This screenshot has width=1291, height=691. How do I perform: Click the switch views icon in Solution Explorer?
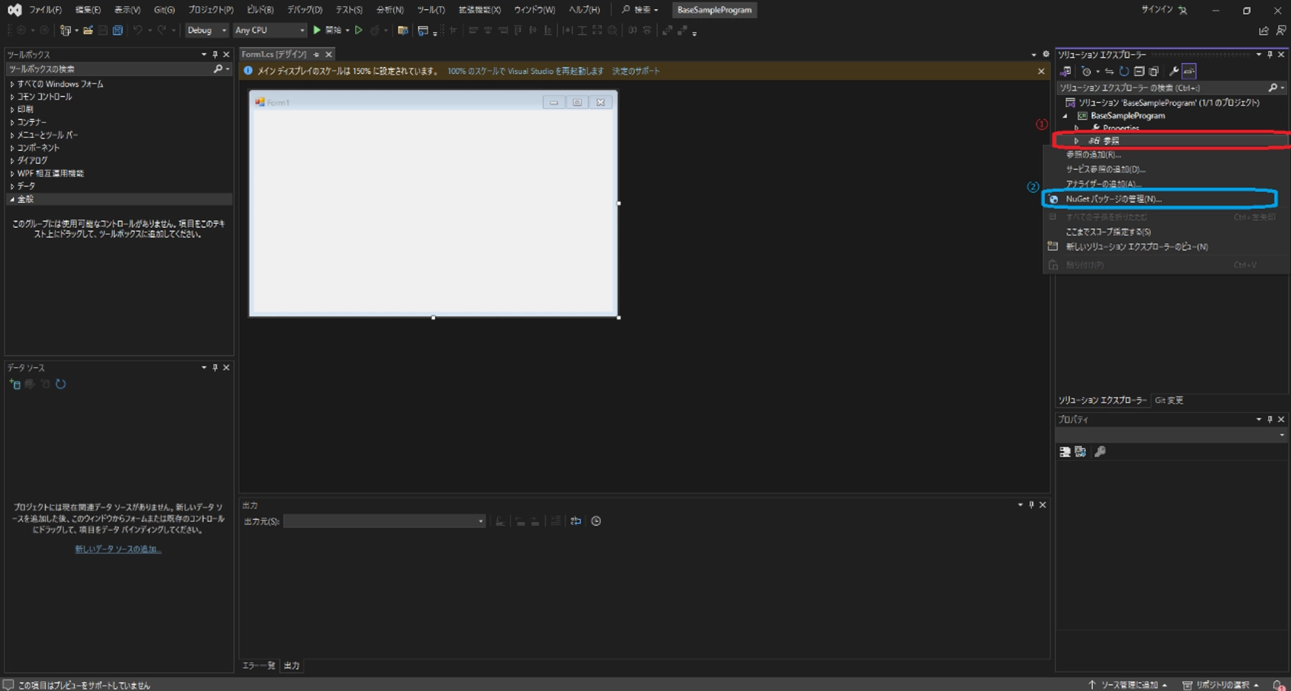1065,72
